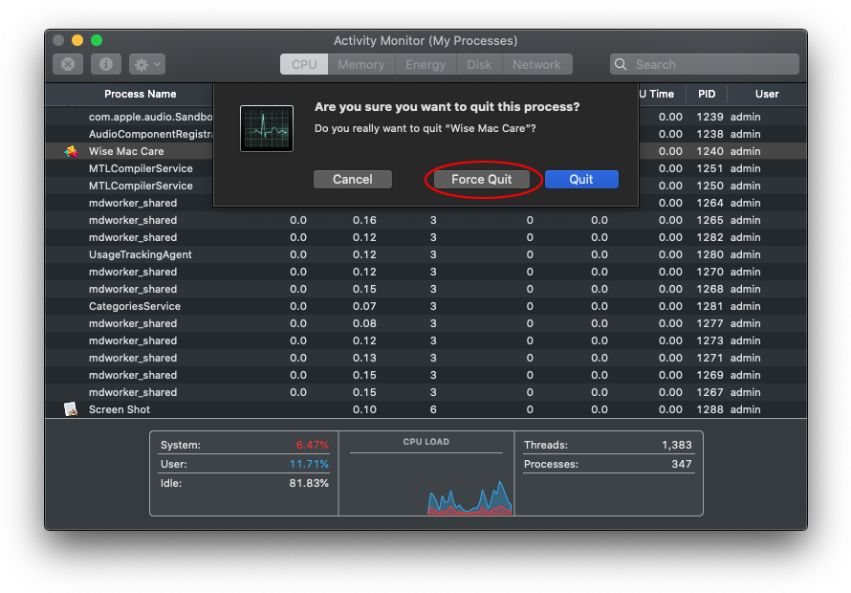Image resolution: width=851 pixels, height=593 pixels.
Task: Select the CategoriesService process
Action: click(x=426, y=306)
